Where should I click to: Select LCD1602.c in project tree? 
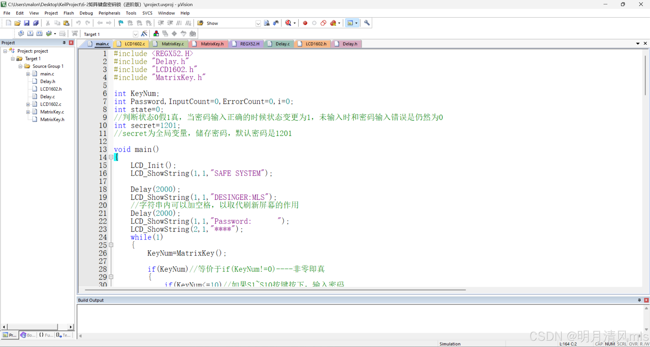(x=51, y=104)
